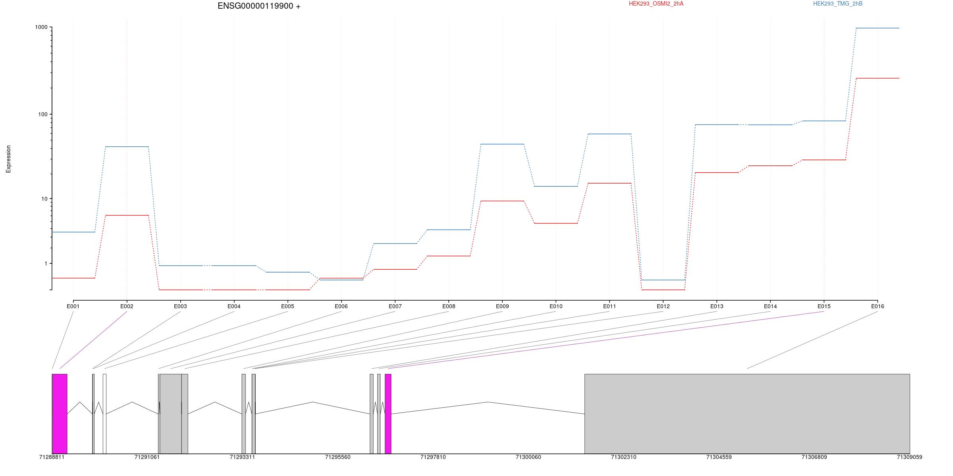Click exon label E006
The height and width of the screenshot is (476, 953).
click(341, 306)
